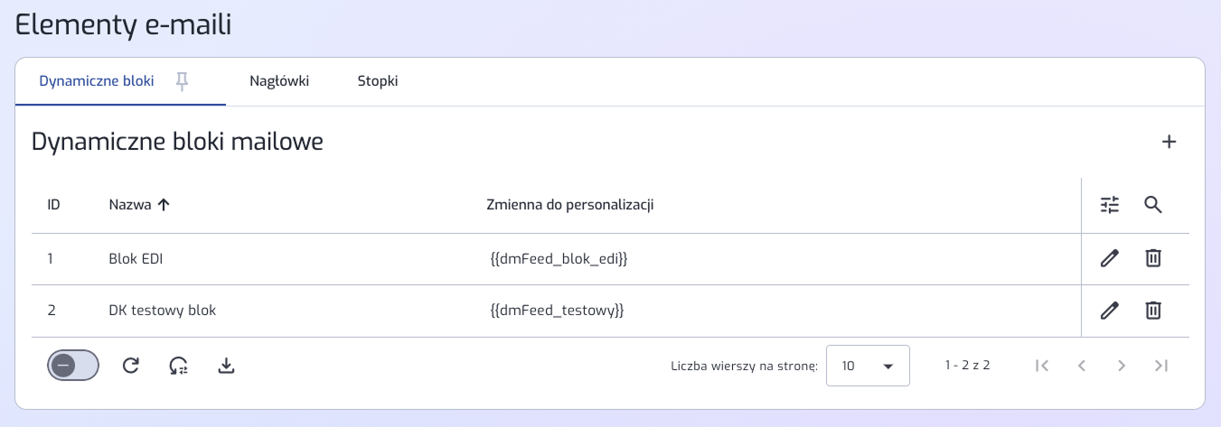This screenshot has height=427, width=1221.
Task: Delete the DK testowy blok row
Action: (x=1153, y=311)
